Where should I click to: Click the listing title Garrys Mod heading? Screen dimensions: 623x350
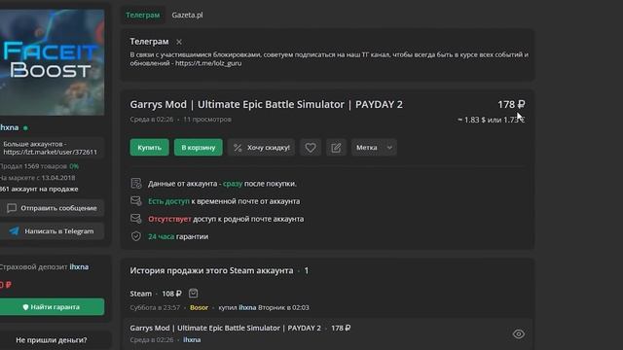[266, 104]
